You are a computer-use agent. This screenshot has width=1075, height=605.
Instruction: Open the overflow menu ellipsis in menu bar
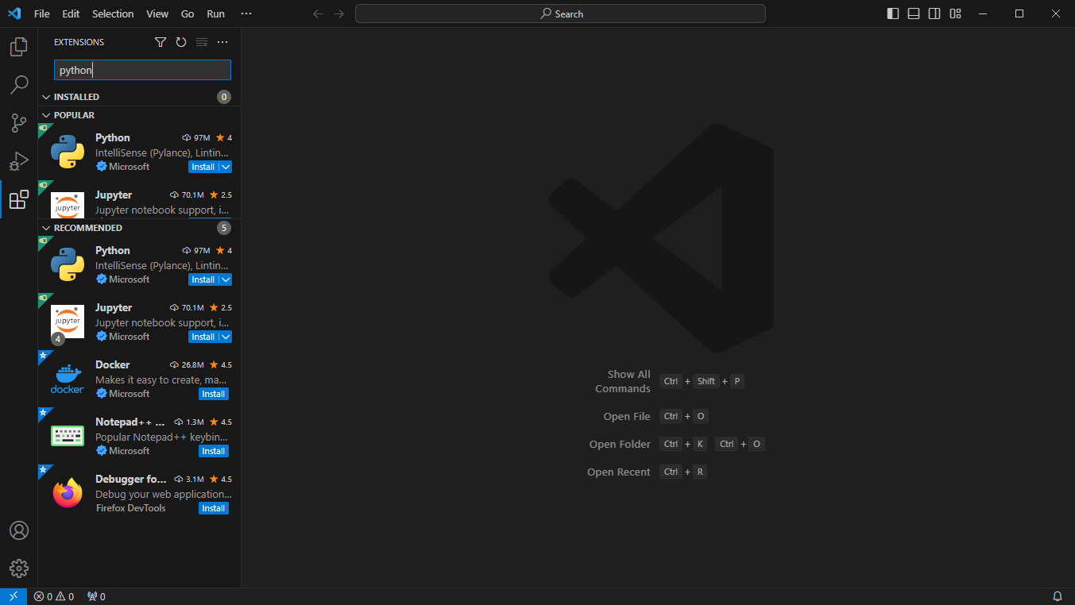(x=246, y=13)
